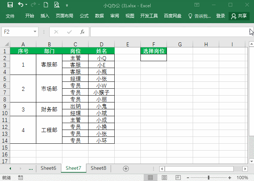Customize the Quick Access Toolbar
Viewport: 254px width, 181px height.
click(67, 5)
